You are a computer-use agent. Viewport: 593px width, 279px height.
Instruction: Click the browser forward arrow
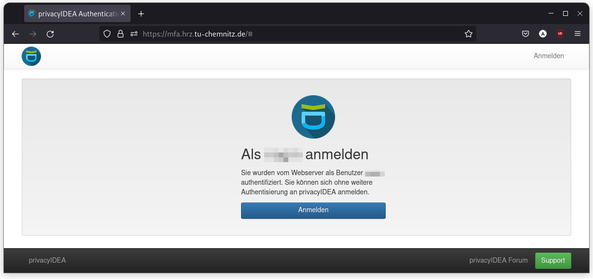(x=33, y=34)
